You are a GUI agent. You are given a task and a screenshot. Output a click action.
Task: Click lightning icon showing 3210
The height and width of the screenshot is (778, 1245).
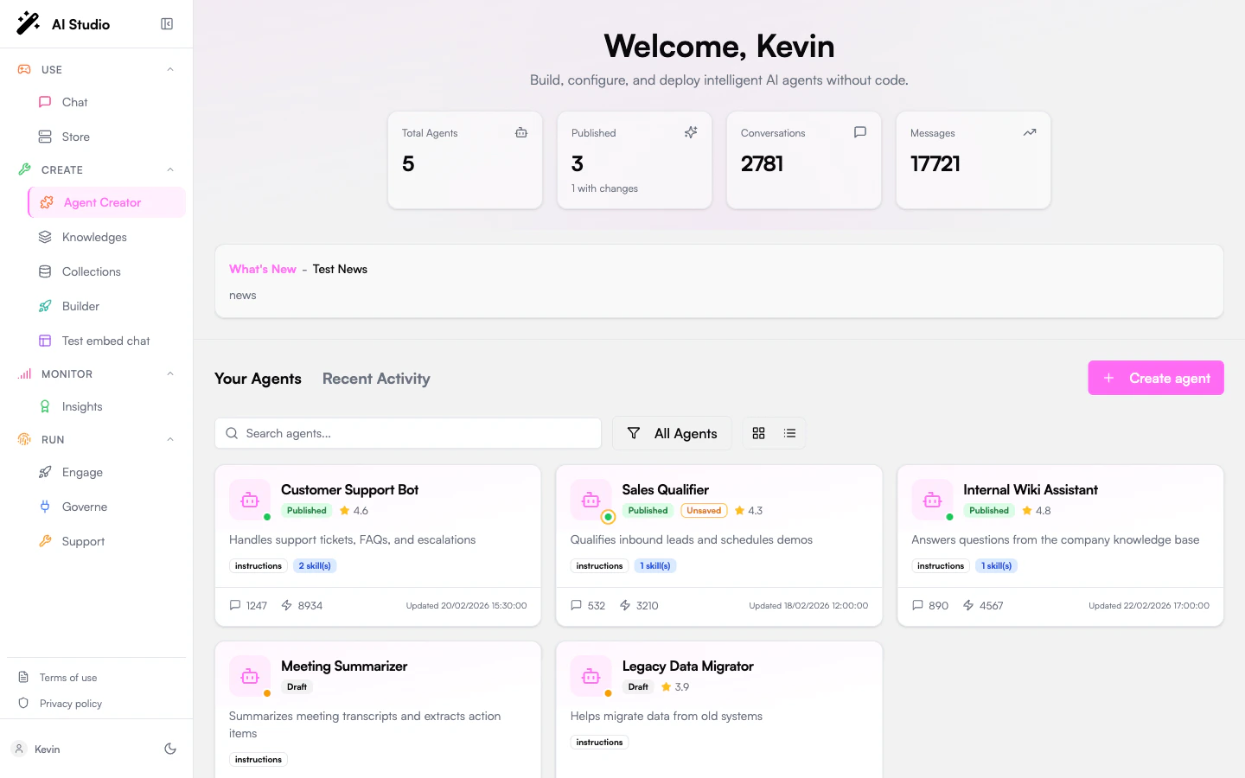tap(625, 605)
